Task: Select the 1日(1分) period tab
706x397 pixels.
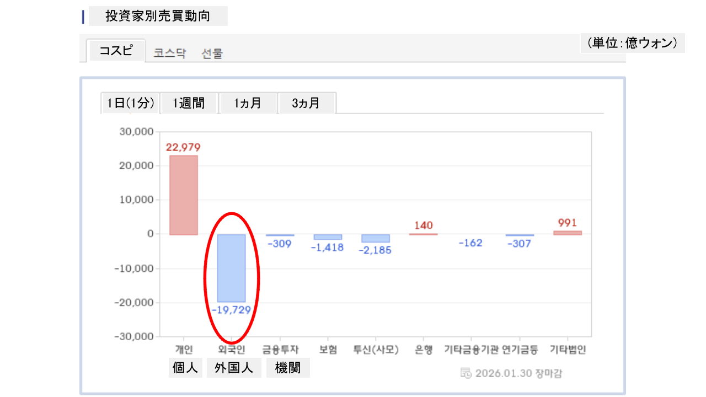Action: click(130, 103)
